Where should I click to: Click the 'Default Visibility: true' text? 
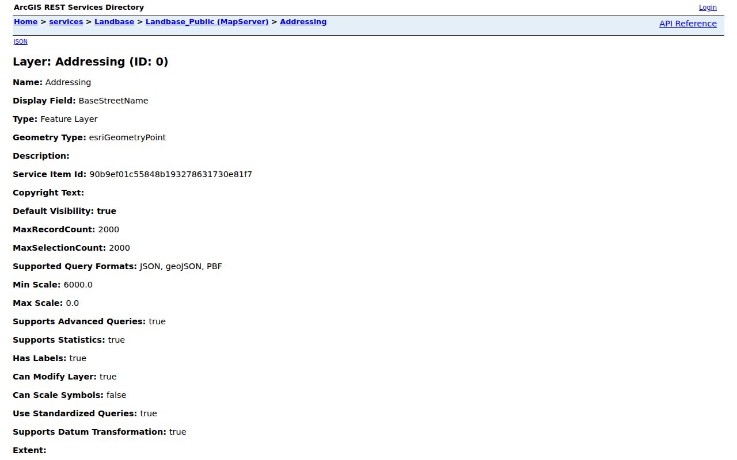coord(64,211)
